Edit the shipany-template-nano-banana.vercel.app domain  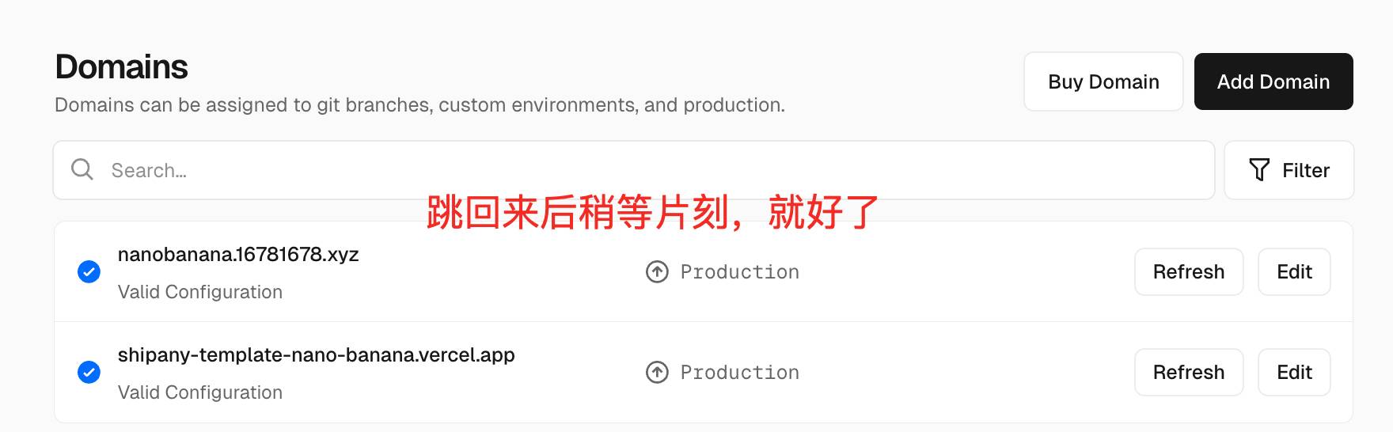point(1294,372)
